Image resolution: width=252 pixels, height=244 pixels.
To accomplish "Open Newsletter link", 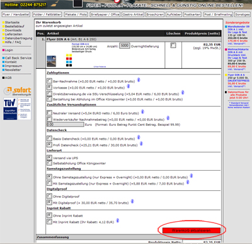I will click(x=13, y=70).
